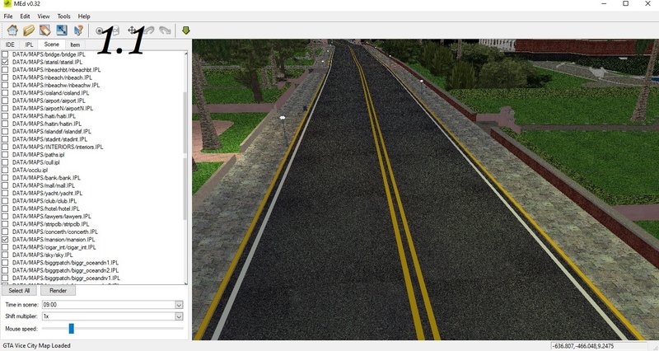
Task: Select the move arrows tool
Action: coord(132,30)
